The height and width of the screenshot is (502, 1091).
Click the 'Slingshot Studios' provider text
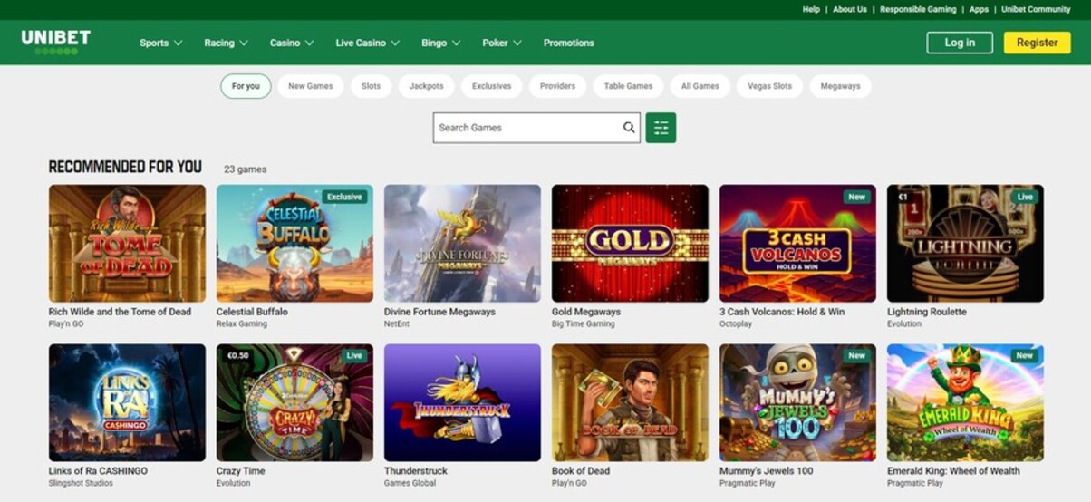coord(80,484)
